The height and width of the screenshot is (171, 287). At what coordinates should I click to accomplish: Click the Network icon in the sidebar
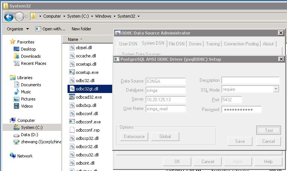coord(13,156)
